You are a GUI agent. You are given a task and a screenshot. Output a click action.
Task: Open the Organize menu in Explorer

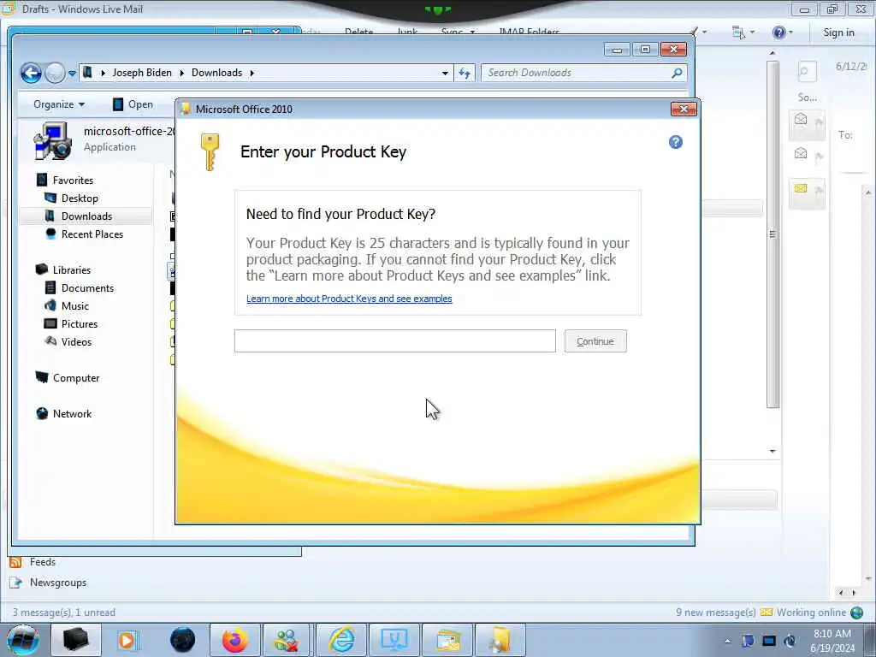pyautogui.click(x=59, y=104)
